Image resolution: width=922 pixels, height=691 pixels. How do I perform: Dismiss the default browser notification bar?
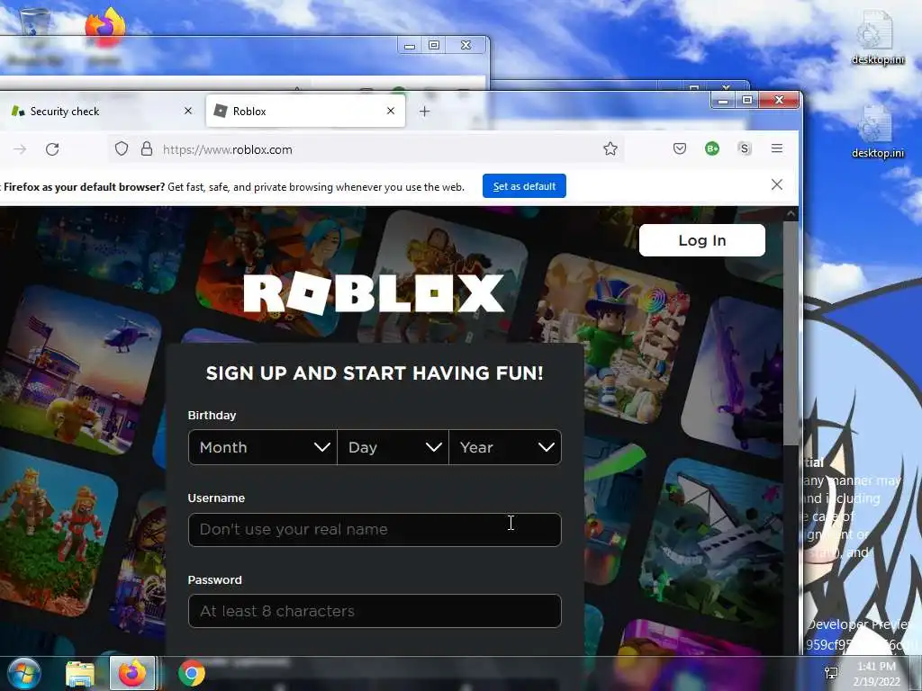(777, 184)
